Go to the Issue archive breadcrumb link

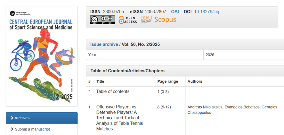click(x=104, y=44)
